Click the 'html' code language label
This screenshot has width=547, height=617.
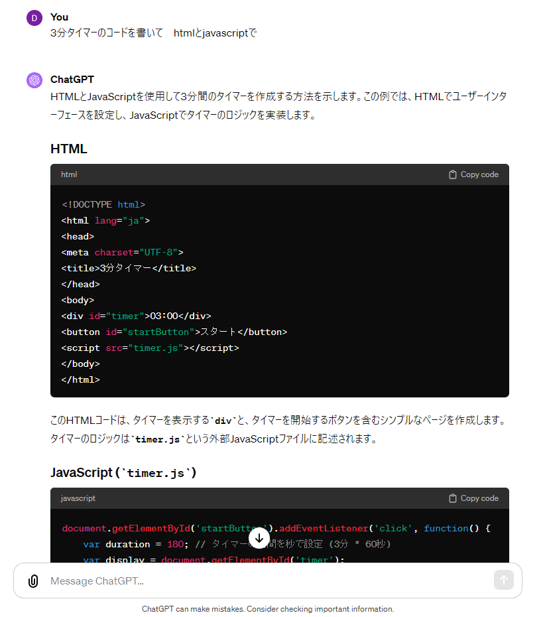pyautogui.click(x=69, y=174)
